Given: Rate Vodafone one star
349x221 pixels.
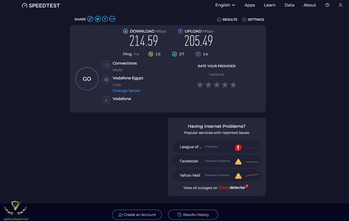Looking at the screenshot, I should pyautogui.click(x=200, y=85).
